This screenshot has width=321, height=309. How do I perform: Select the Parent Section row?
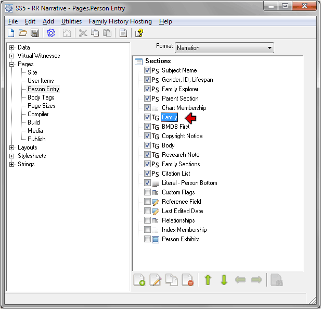pyautogui.click(x=180, y=98)
